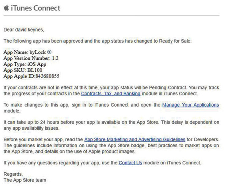
Task: Click the App Type: iOS App line
Action: point(25,64)
